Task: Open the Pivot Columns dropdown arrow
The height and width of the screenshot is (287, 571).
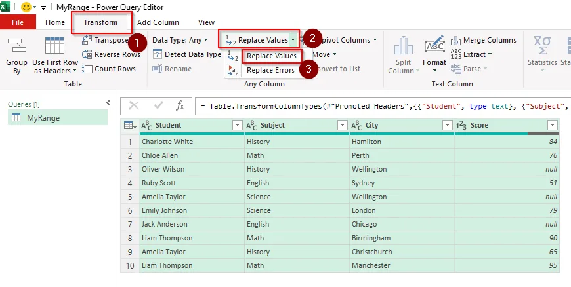Action: 375,40
